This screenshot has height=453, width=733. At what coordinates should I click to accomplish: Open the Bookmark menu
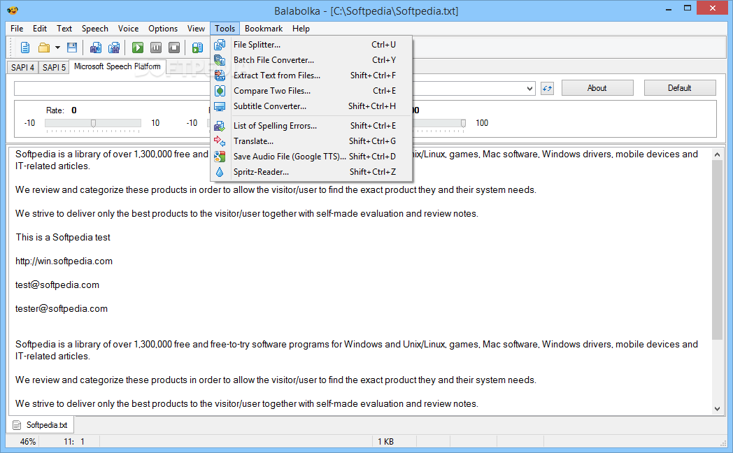(264, 29)
